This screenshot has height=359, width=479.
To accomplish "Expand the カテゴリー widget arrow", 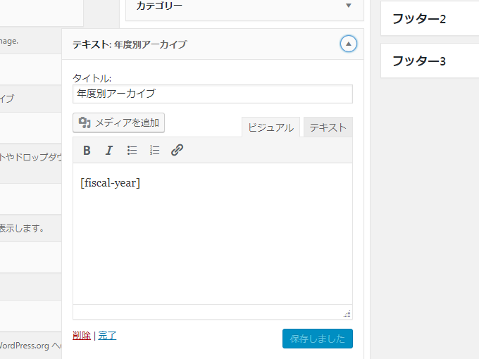I will coord(348,6).
